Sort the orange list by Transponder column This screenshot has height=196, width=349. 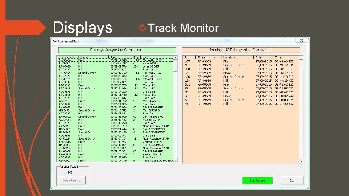[208, 57]
